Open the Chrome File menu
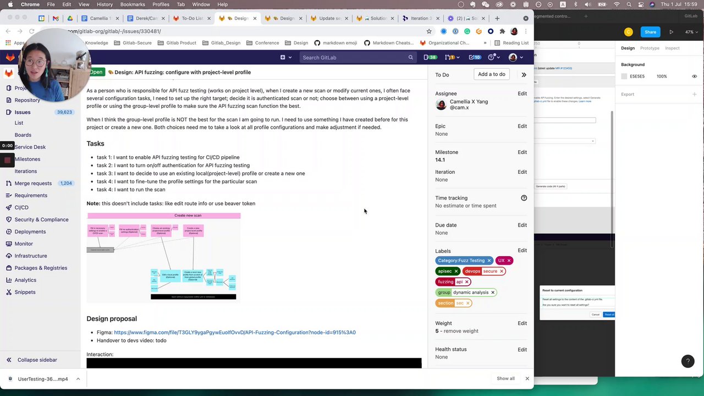 click(x=51, y=4)
